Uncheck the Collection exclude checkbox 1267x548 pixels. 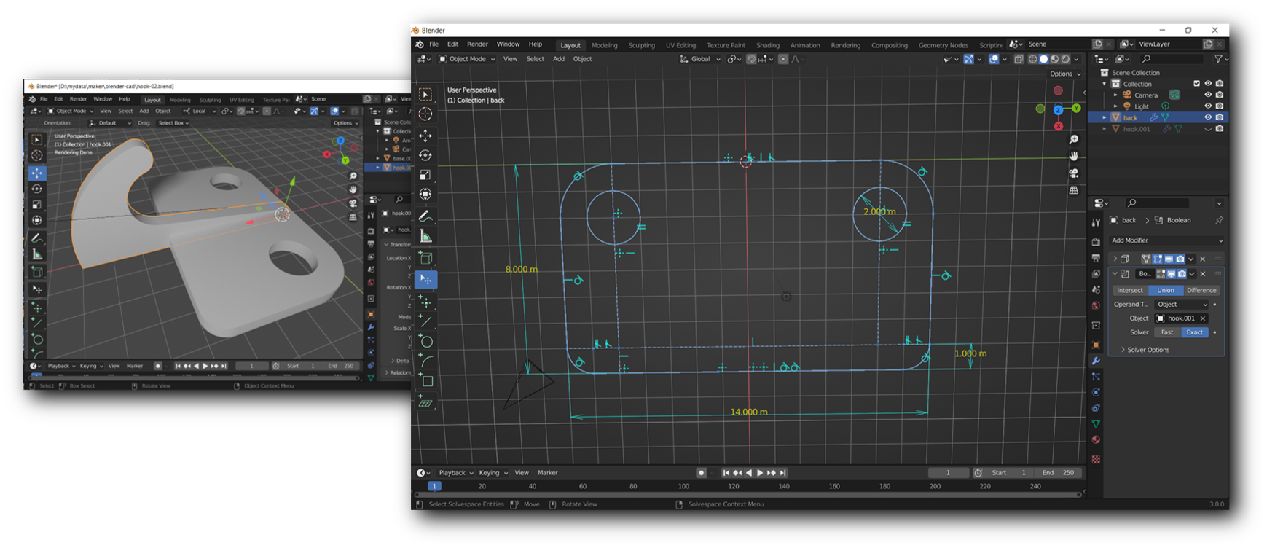tap(1196, 84)
